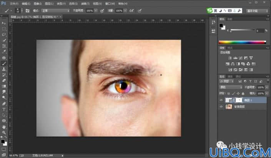Viewport: 271px width, 158px height.
Task: Open the History panel dock icon
Action: pos(213,22)
